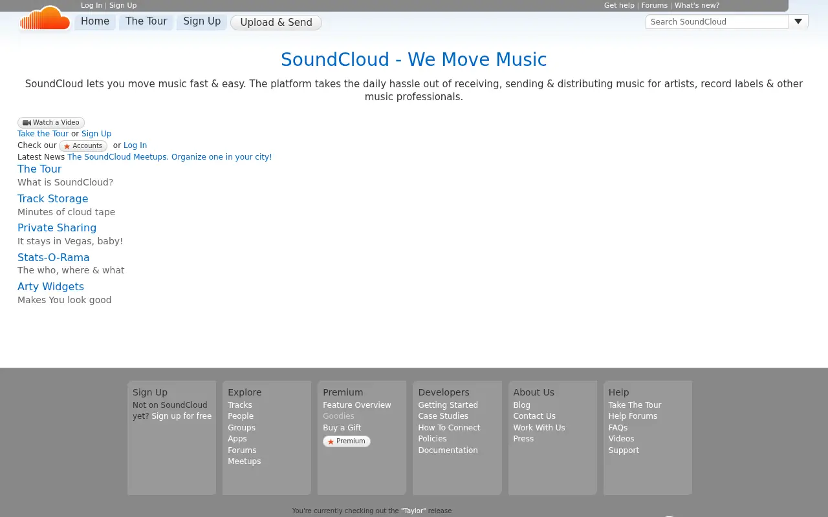Click The Tour heading link

pyautogui.click(x=39, y=169)
